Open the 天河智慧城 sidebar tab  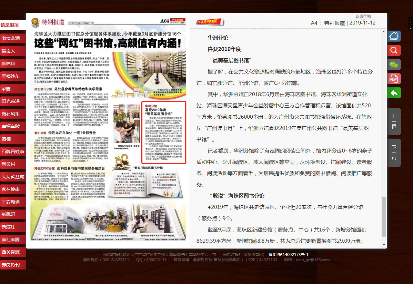click(x=13, y=177)
